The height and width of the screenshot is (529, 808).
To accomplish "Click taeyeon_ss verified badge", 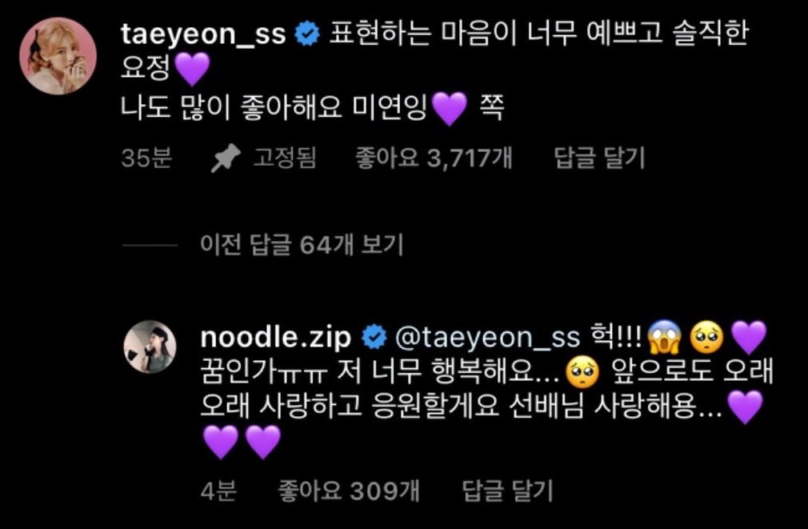I will pos(307,34).
